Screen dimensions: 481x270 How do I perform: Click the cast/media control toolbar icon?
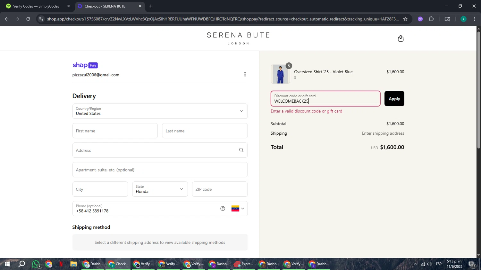447,19
